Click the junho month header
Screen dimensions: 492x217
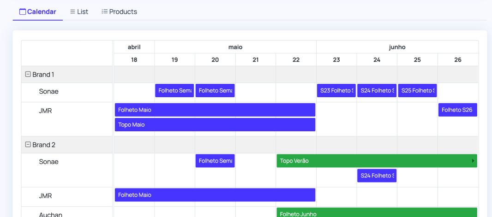click(x=397, y=47)
